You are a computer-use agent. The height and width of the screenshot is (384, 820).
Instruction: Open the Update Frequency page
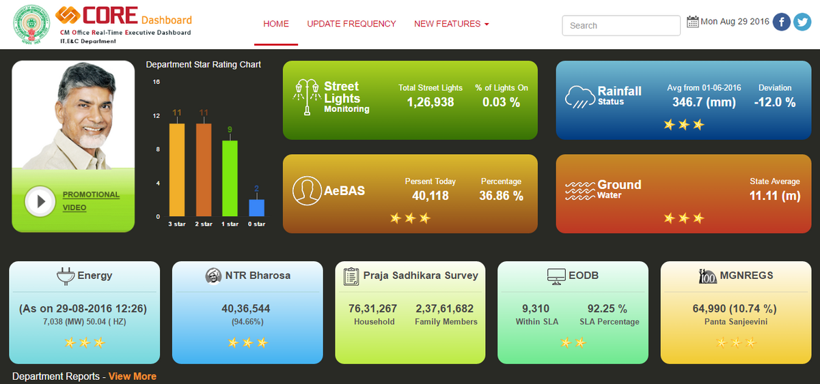[351, 24]
